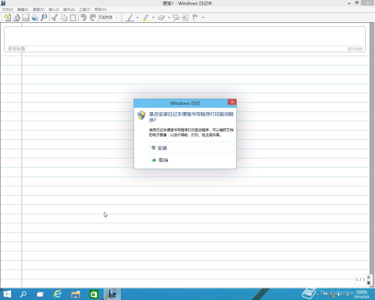Select the Pen tool

(x=130, y=18)
